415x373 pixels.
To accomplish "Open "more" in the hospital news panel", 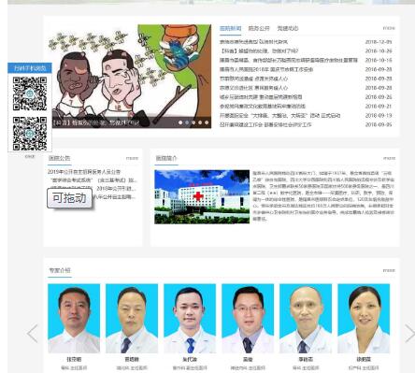I will pyautogui.click(x=389, y=28).
